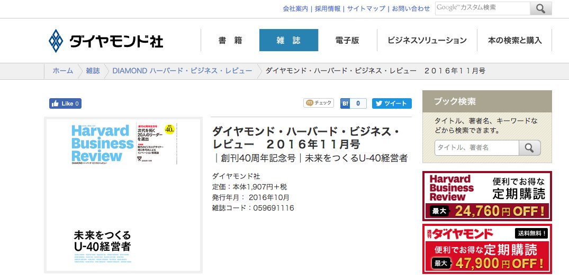569x275 pixels.
Task: Click the subtitle 創刊40周年記念号
Action: (x=258, y=158)
